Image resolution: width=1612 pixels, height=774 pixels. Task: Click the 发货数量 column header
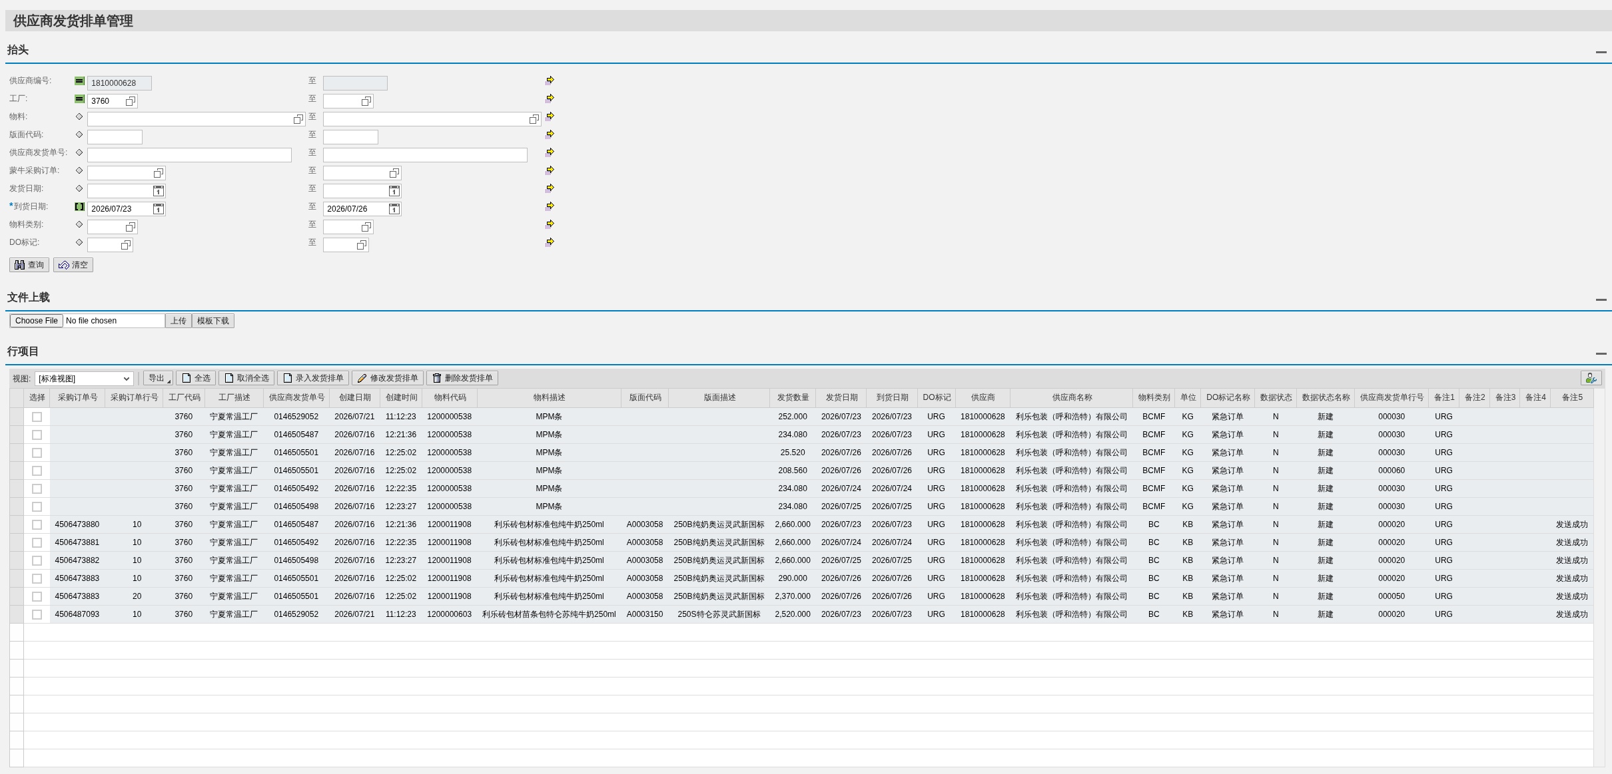tap(793, 397)
